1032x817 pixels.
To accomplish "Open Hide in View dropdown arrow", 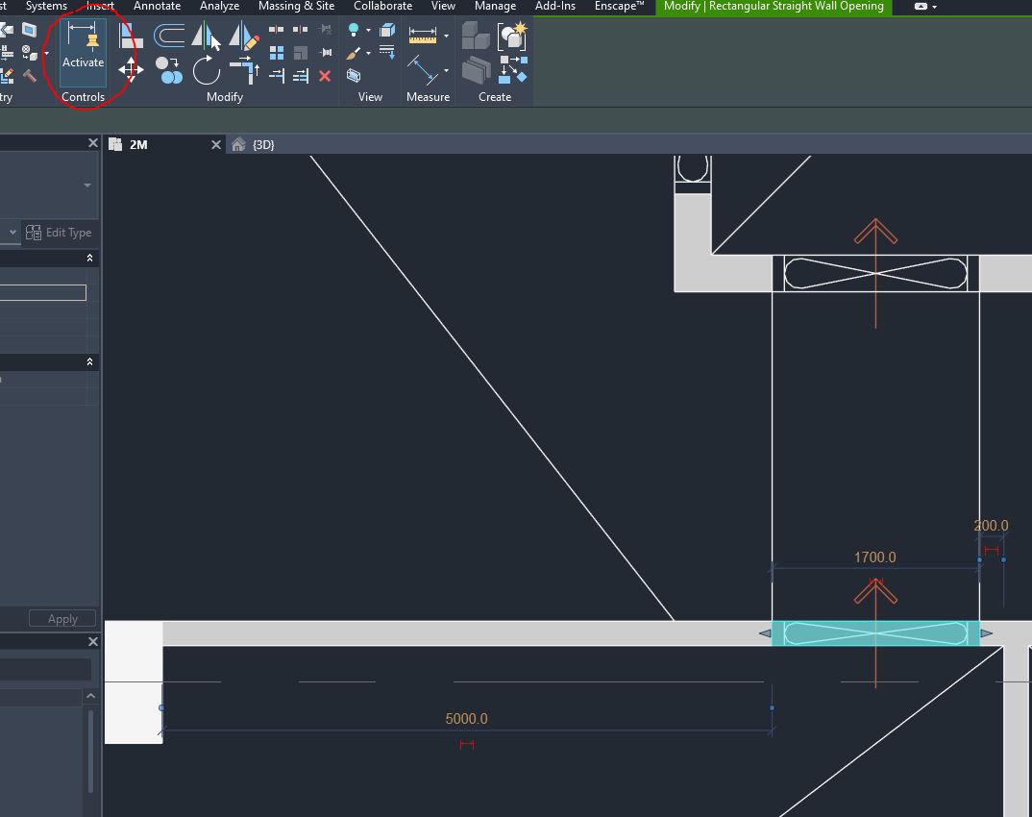I will (368, 31).
